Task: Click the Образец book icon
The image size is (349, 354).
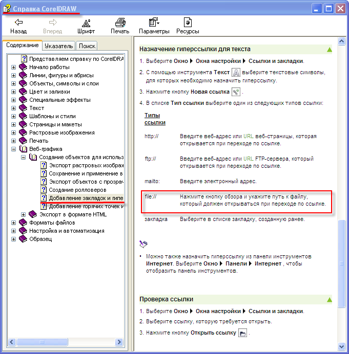Action: coord(23,239)
